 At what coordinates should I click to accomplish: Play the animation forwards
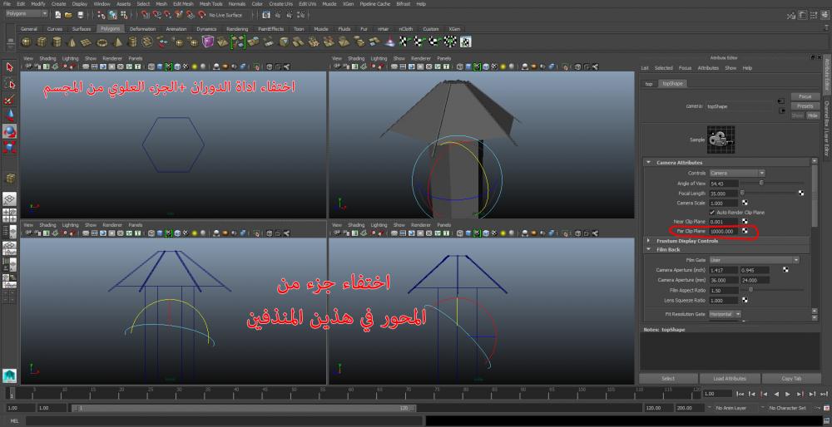788,394
